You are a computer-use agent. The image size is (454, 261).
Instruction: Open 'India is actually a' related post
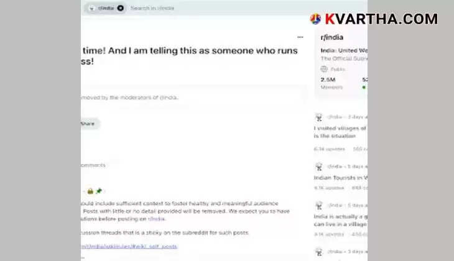tap(341, 220)
